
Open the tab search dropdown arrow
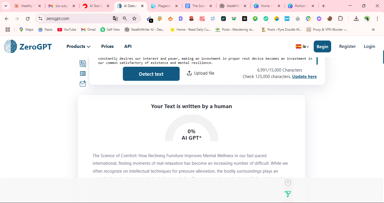pos(6,6)
